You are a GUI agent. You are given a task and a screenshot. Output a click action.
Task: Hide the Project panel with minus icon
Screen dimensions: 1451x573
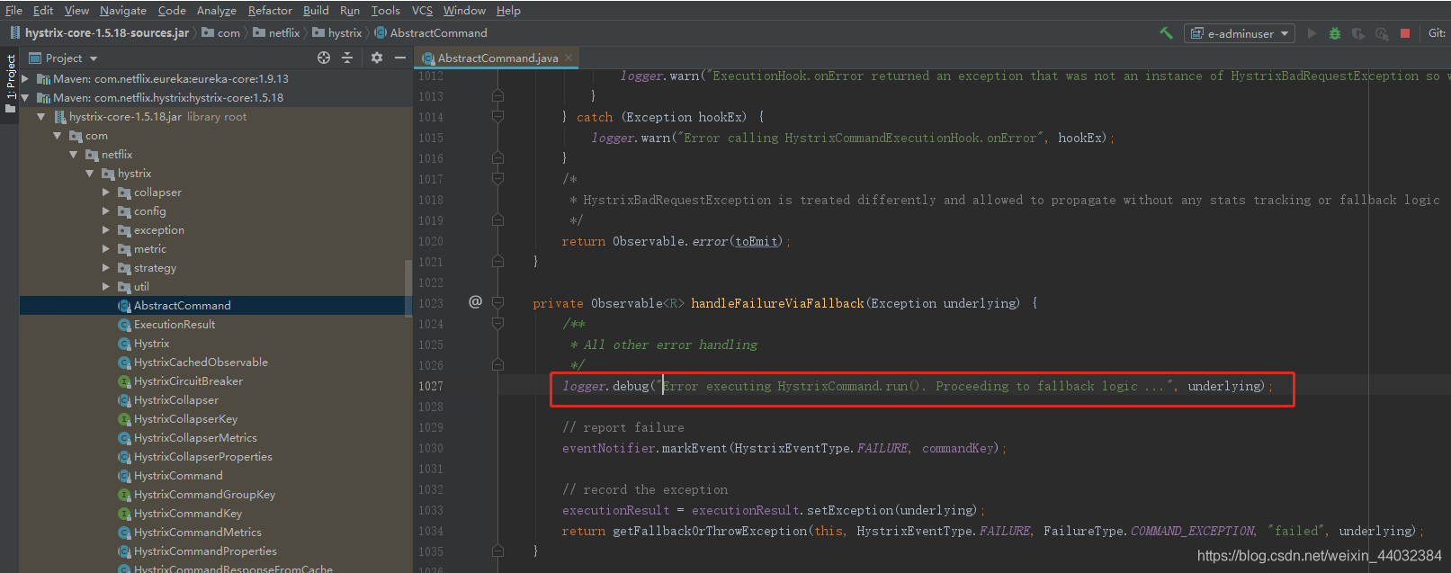400,58
